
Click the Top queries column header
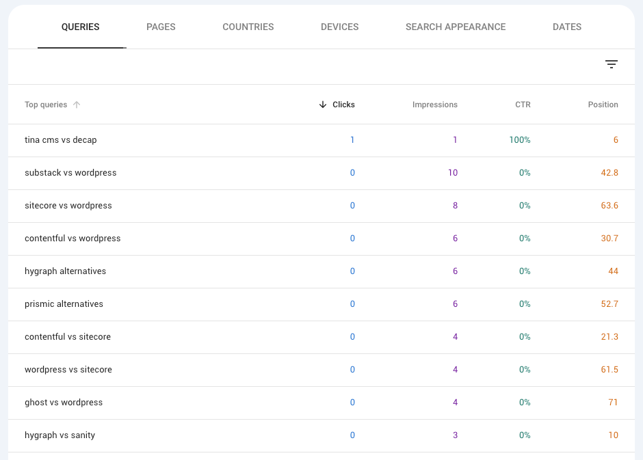pos(46,105)
